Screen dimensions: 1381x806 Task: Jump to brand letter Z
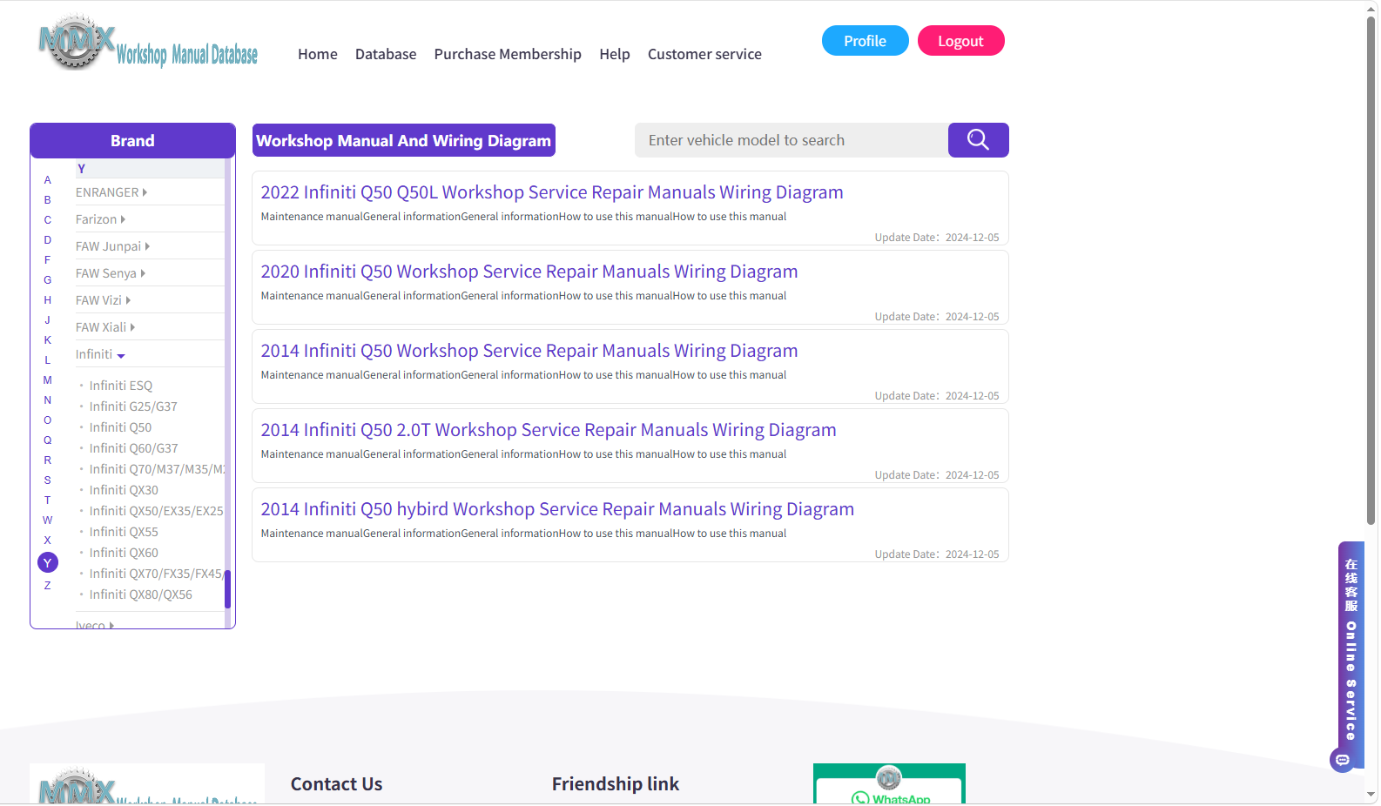[48, 586]
